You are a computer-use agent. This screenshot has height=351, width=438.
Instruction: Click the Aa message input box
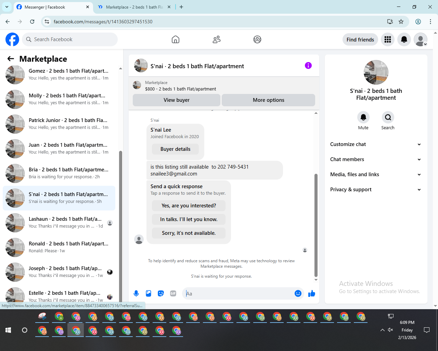pos(239,293)
